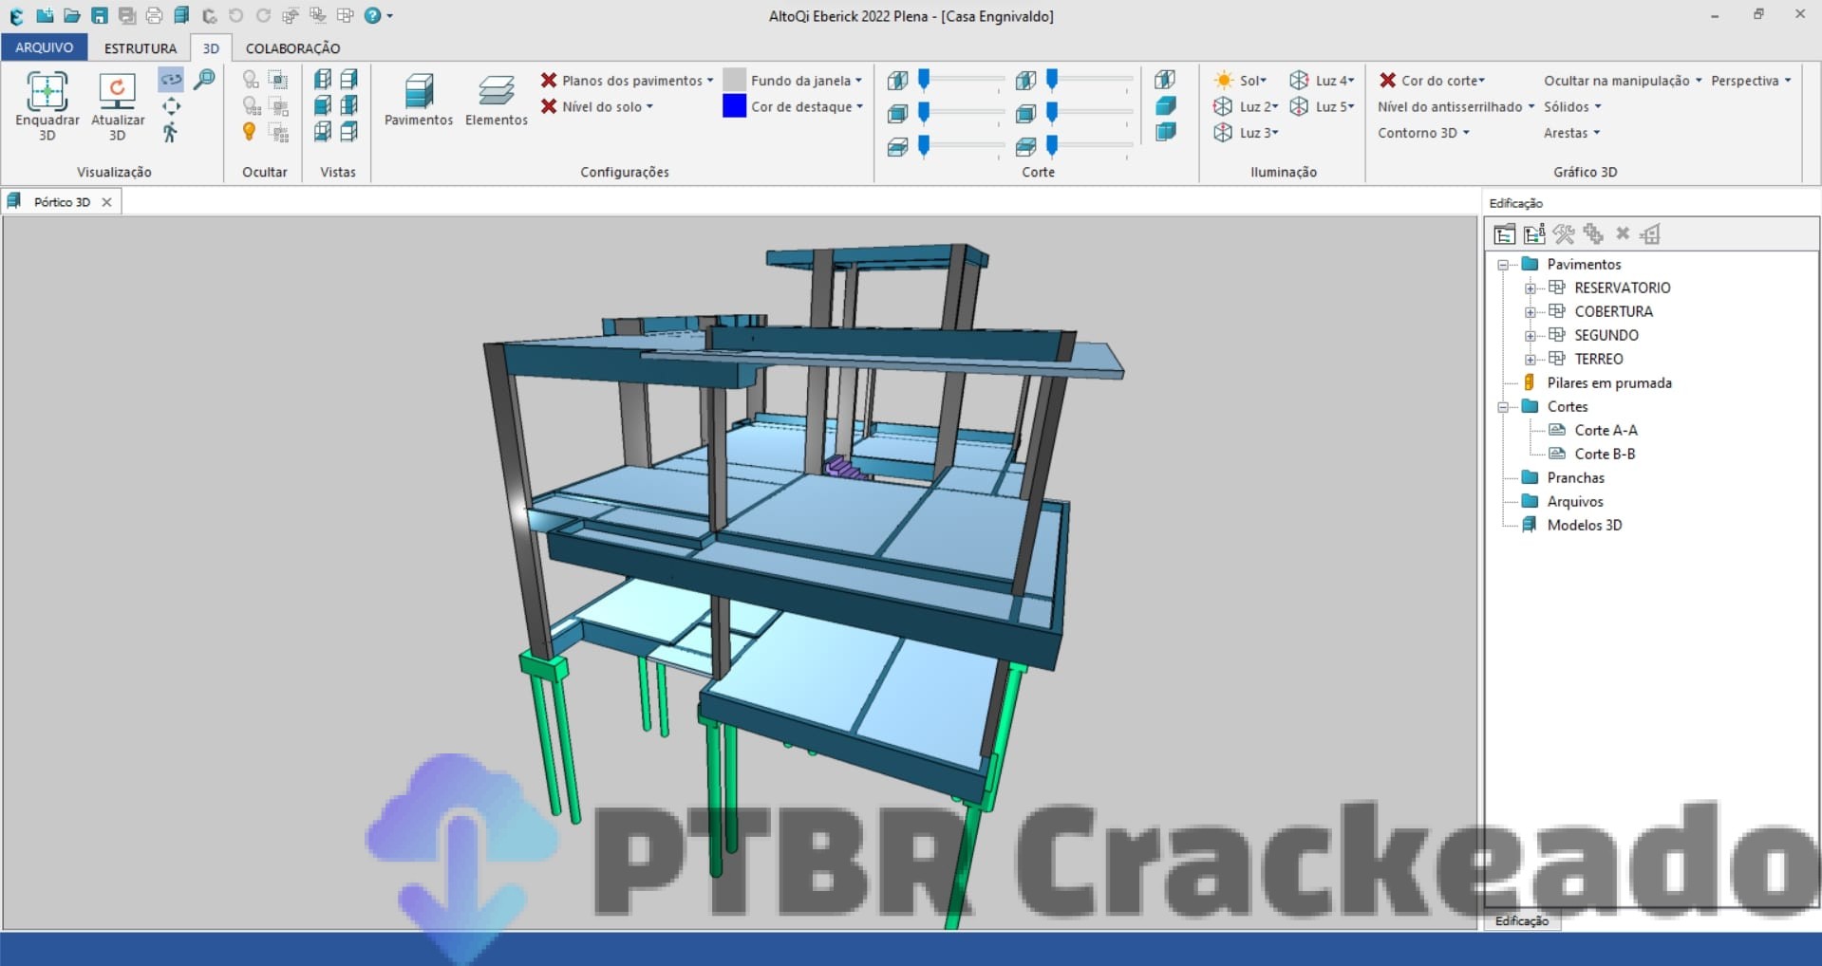Click the Eberick logo icon in title bar
The image size is (1822, 966).
coord(17,16)
